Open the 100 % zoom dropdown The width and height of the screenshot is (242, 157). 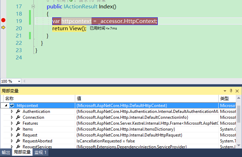click(19, 81)
